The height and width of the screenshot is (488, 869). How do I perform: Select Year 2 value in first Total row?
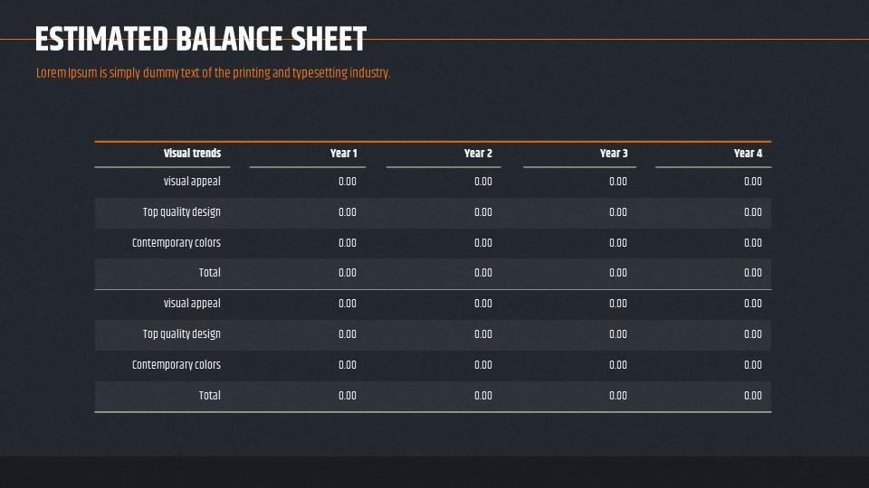click(483, 273)
